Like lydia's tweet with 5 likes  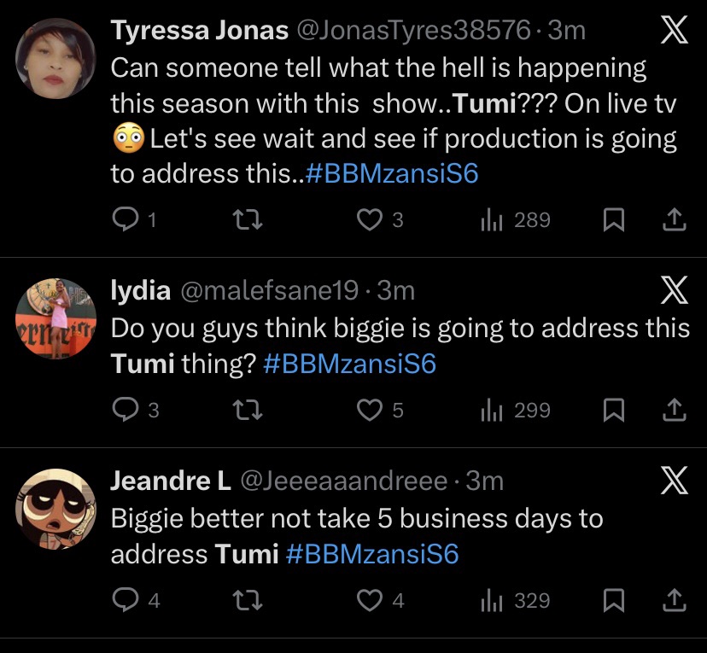coord(369,411)
